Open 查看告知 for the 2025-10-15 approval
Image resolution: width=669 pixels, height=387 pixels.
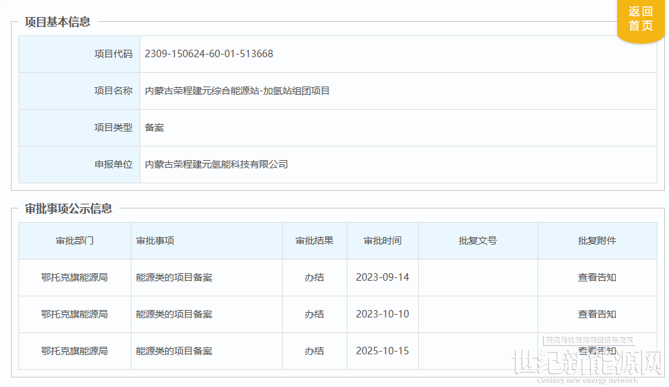click(x=597, y=351)
